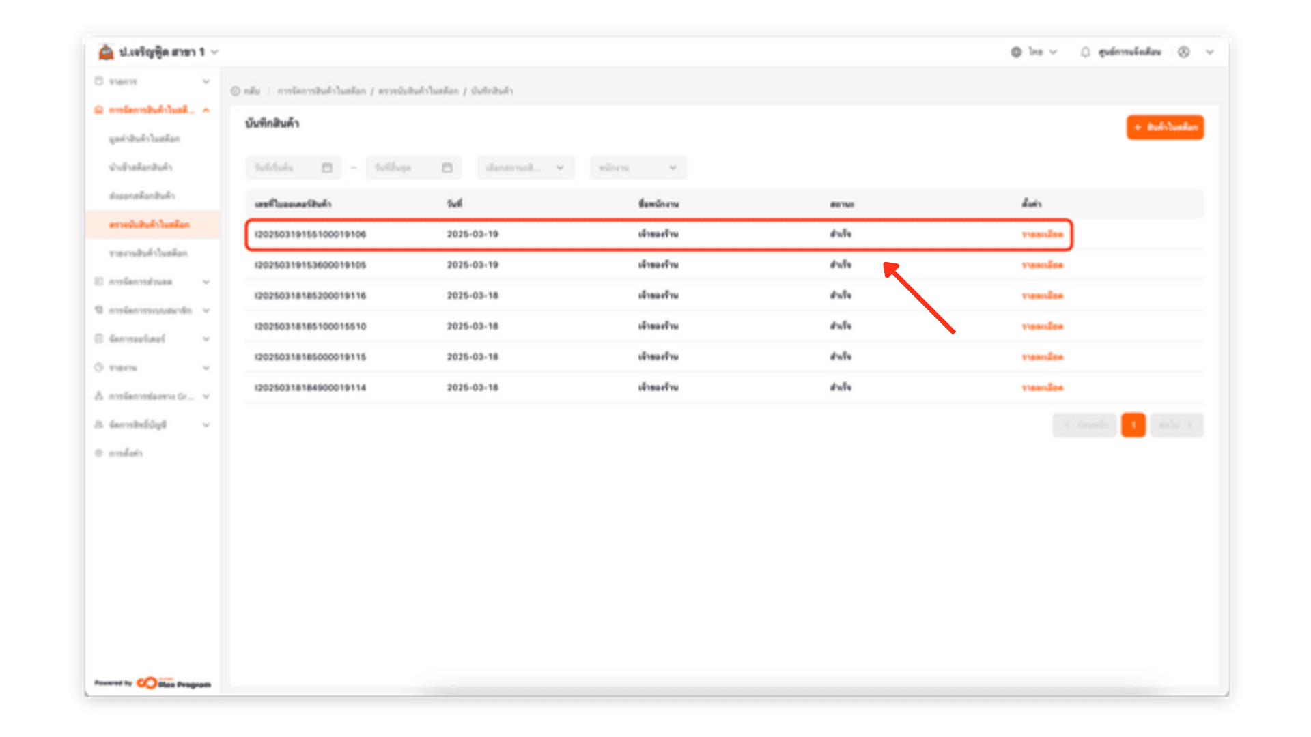Click the Max Program footer logo
Viewport: 1311px width, 737px height.
tap(173, 682)
